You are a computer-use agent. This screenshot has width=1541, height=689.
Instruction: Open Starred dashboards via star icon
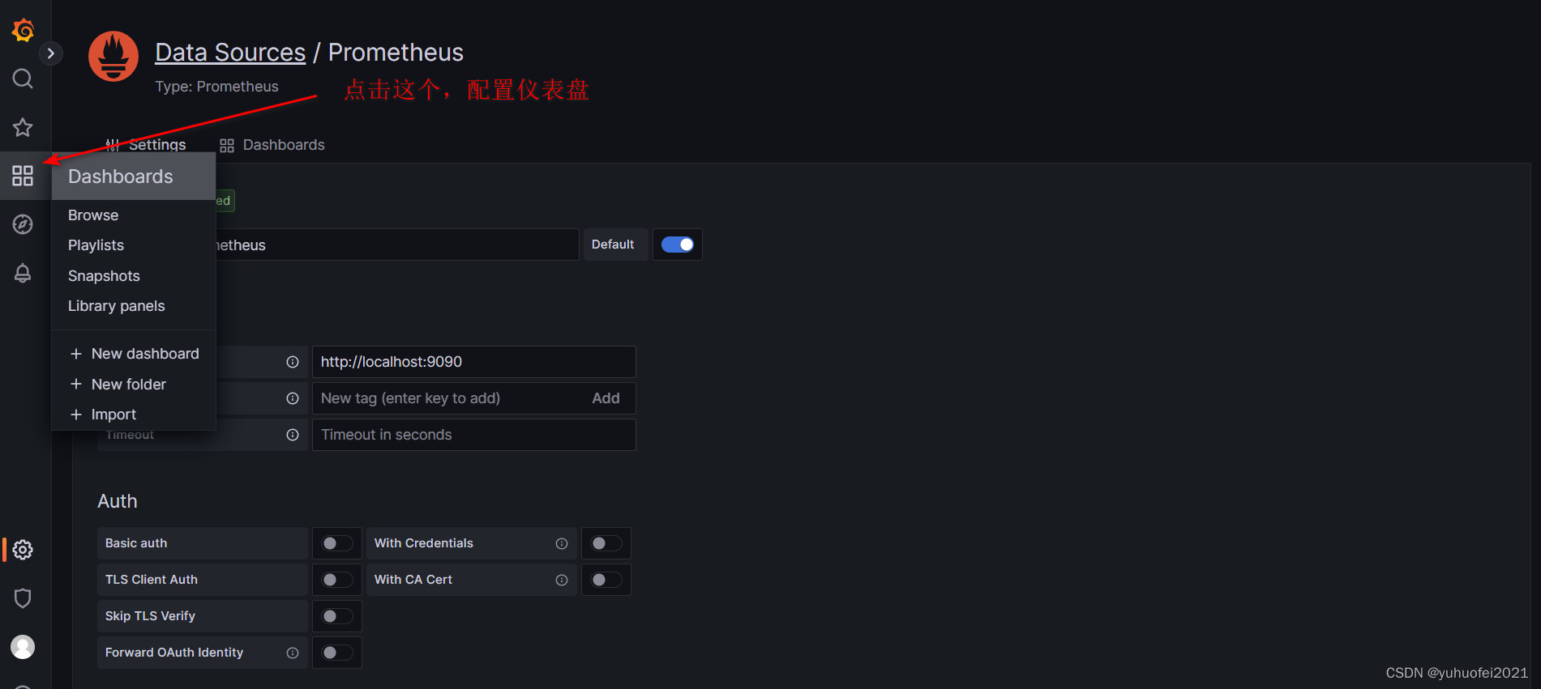(23, 127)
